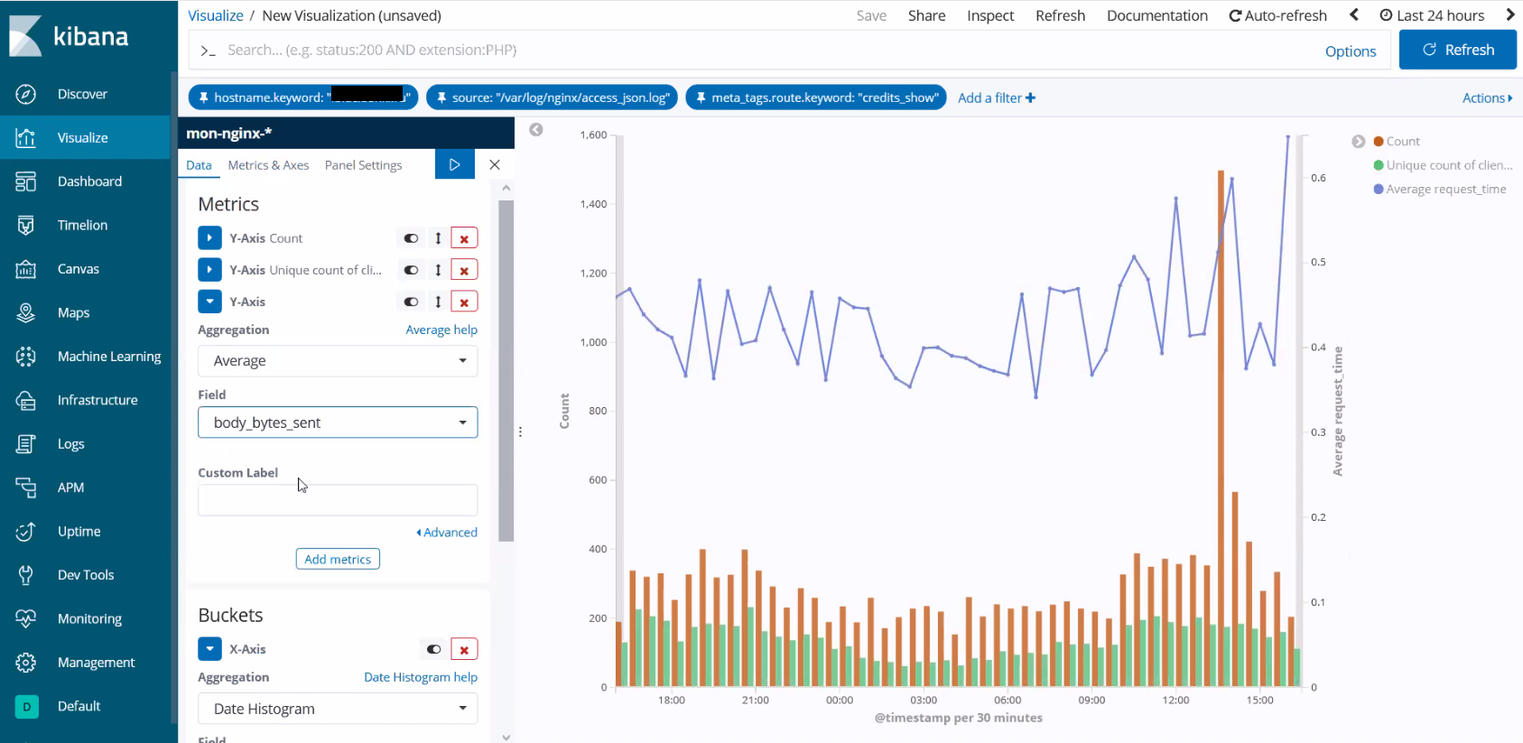Open Discover from the sidebar compass icon
This screenshot has height=743, width=1523.
click(26, 94)
